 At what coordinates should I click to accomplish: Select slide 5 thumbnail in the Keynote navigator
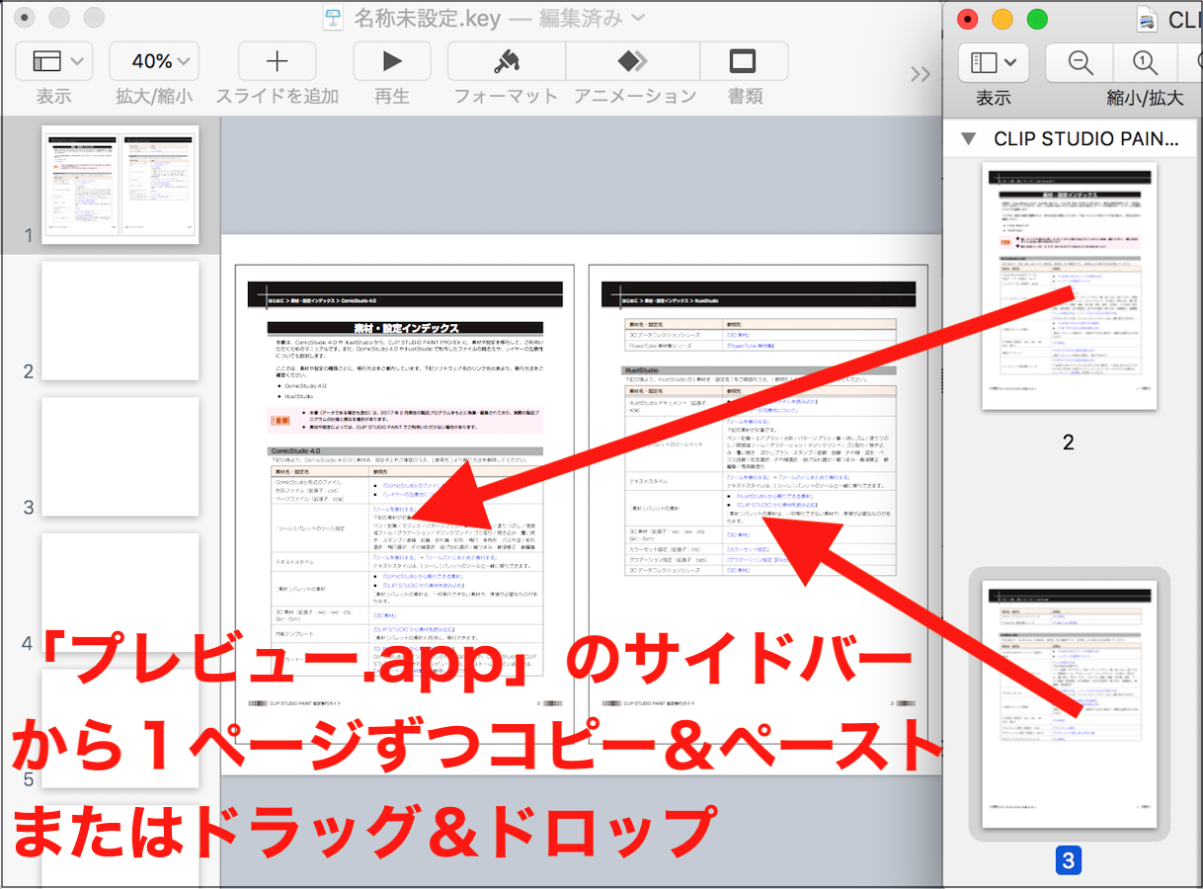(120, 729)
